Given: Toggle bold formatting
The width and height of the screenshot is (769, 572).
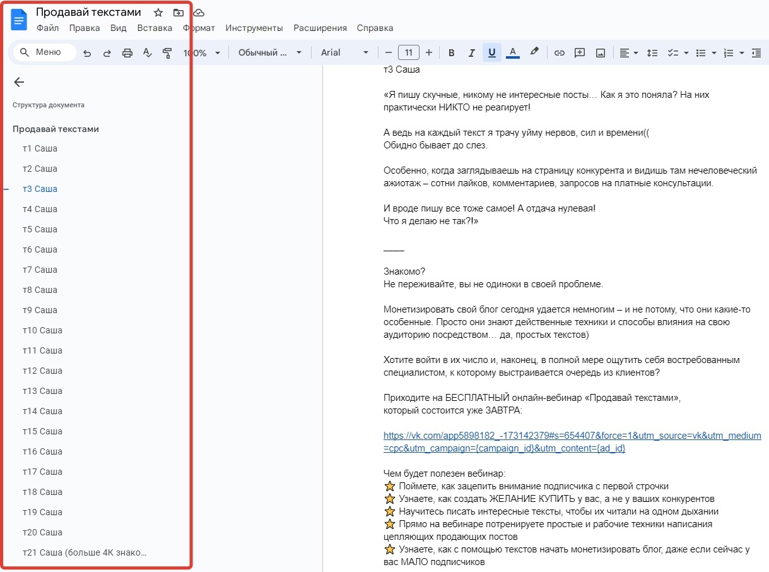Looking at the screenshot, I should pos(452,53).
